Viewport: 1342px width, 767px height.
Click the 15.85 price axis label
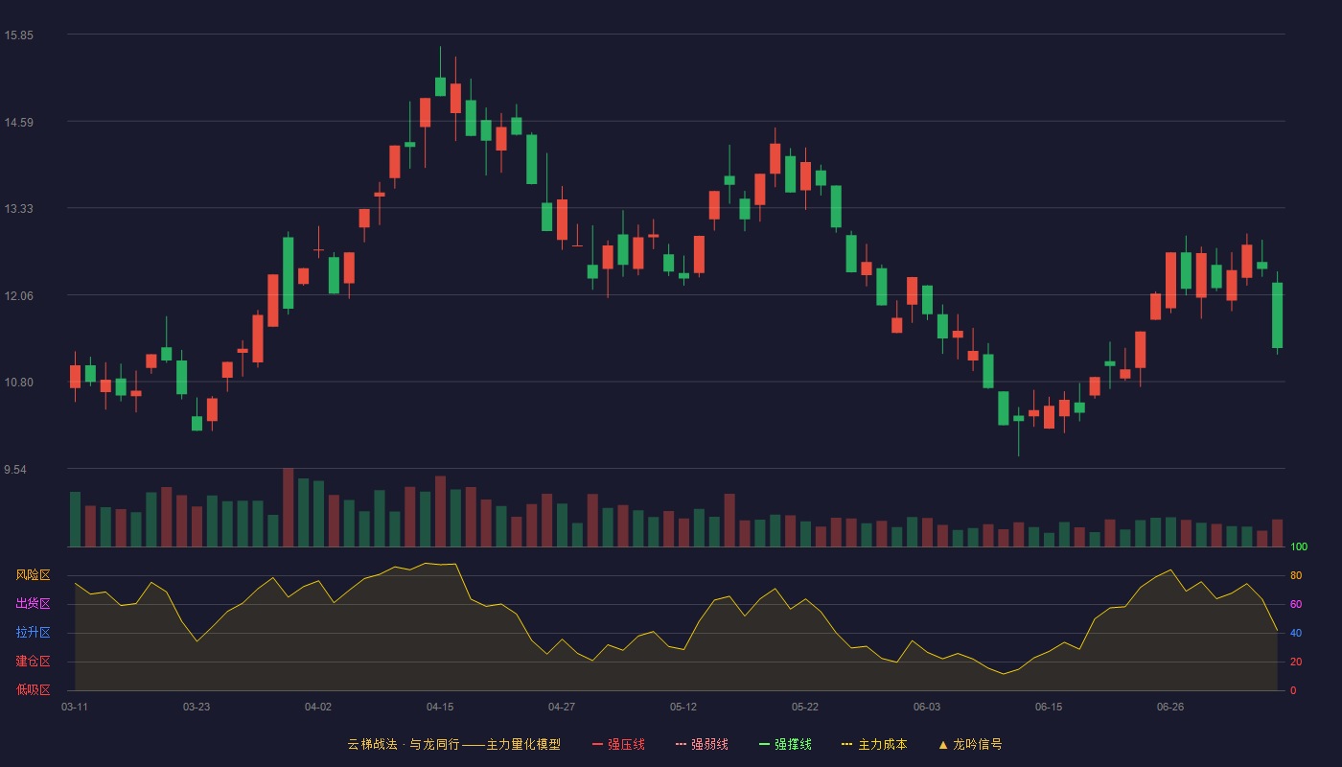(19, 35)
